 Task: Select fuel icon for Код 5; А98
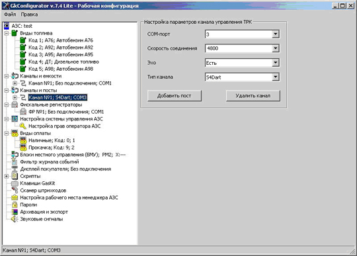click(23, 69)
